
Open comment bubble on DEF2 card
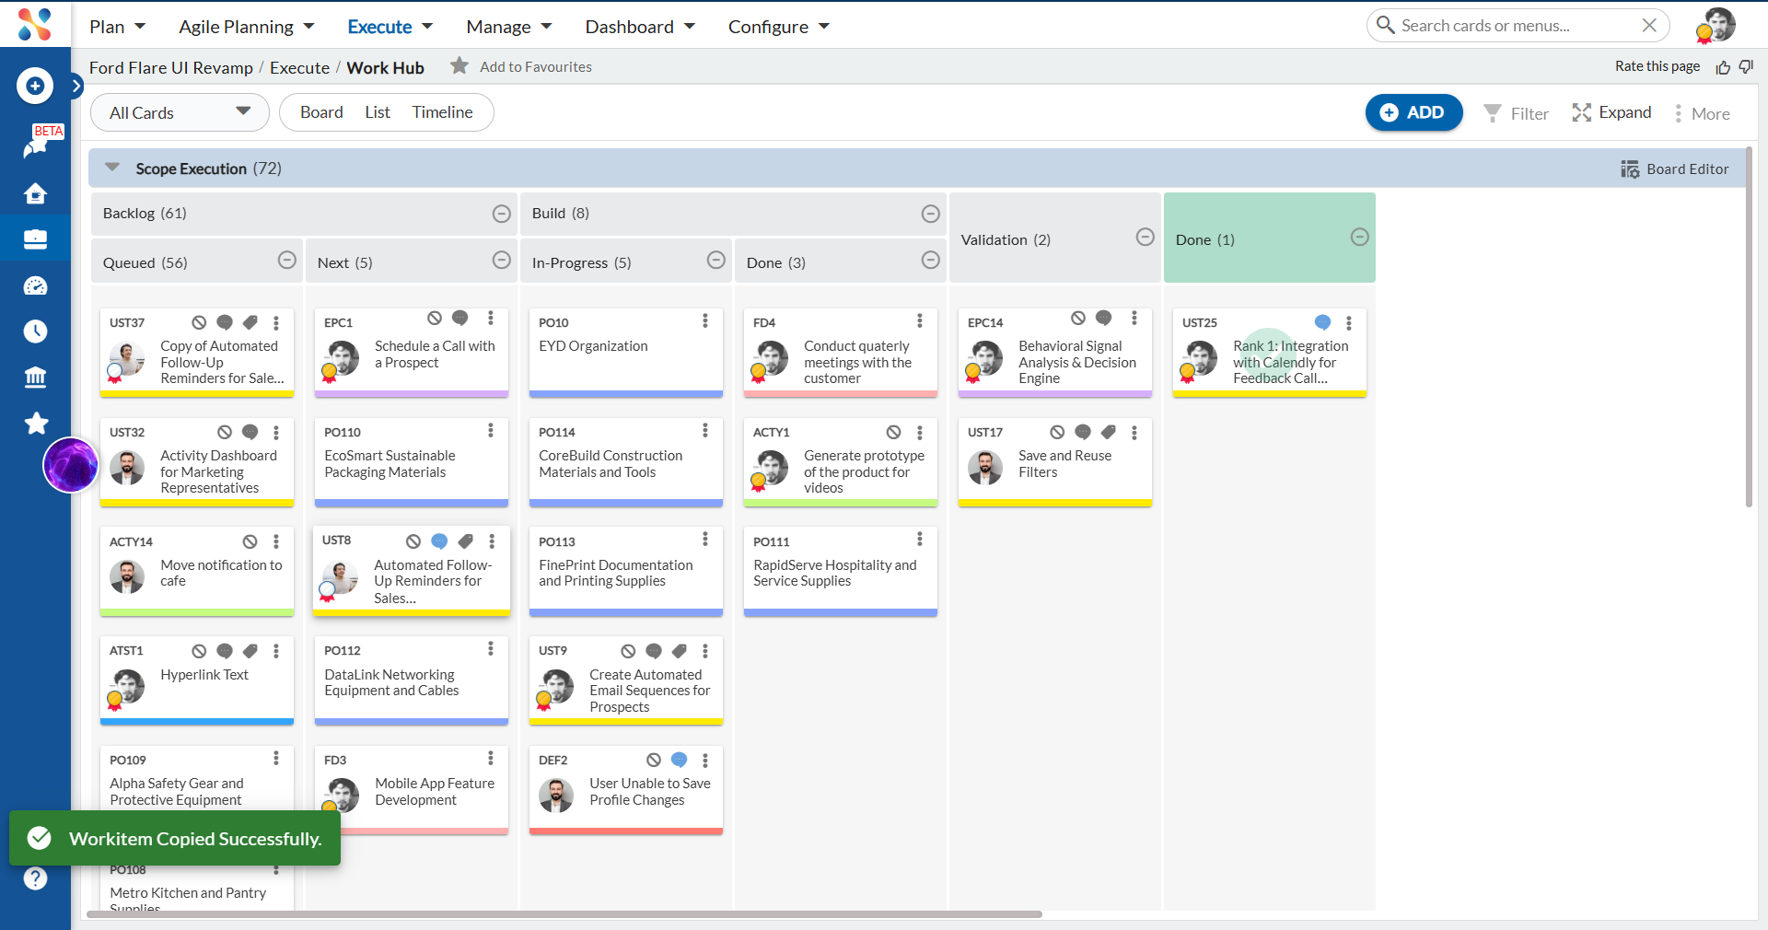click(x=680, y=760)
